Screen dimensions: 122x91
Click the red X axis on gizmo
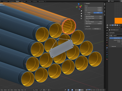tap(80, 7)
